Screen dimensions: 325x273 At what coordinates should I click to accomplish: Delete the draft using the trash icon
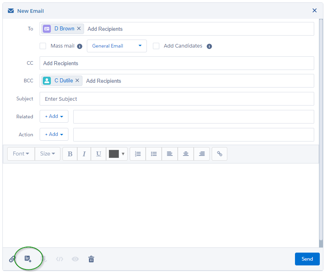tap(91, 259)
